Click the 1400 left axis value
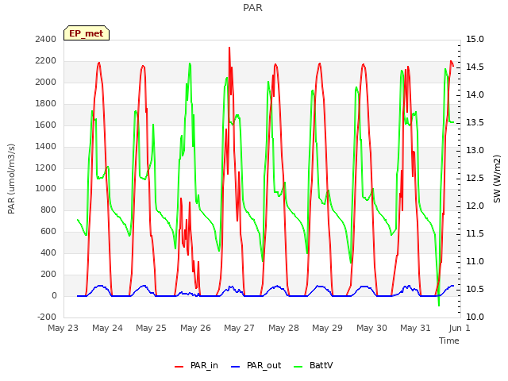This screenshot has height=381, width=508. [46, 146]
